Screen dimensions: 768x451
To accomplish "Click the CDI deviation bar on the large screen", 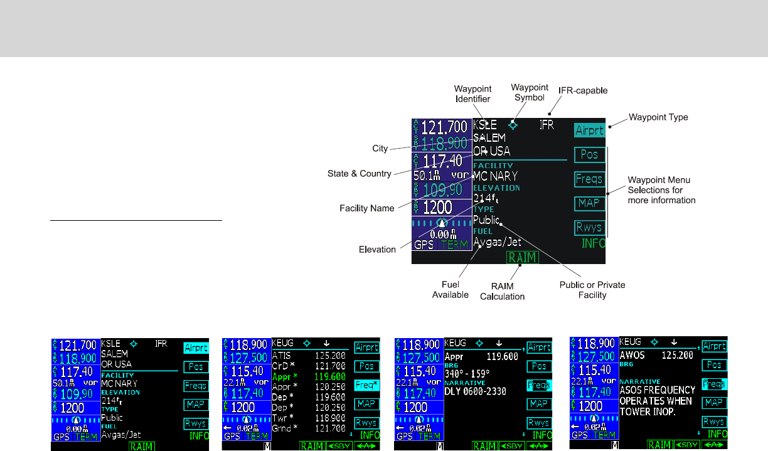I will coord(442,223).
